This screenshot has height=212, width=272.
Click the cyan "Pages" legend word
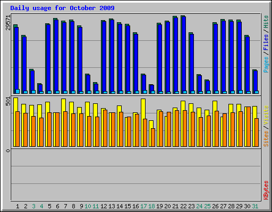[x=266, y=65]
